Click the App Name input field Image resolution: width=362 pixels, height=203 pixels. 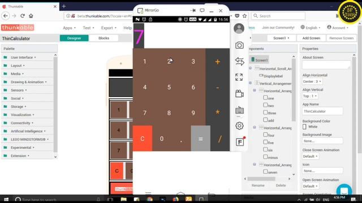(x=322, y=112)
